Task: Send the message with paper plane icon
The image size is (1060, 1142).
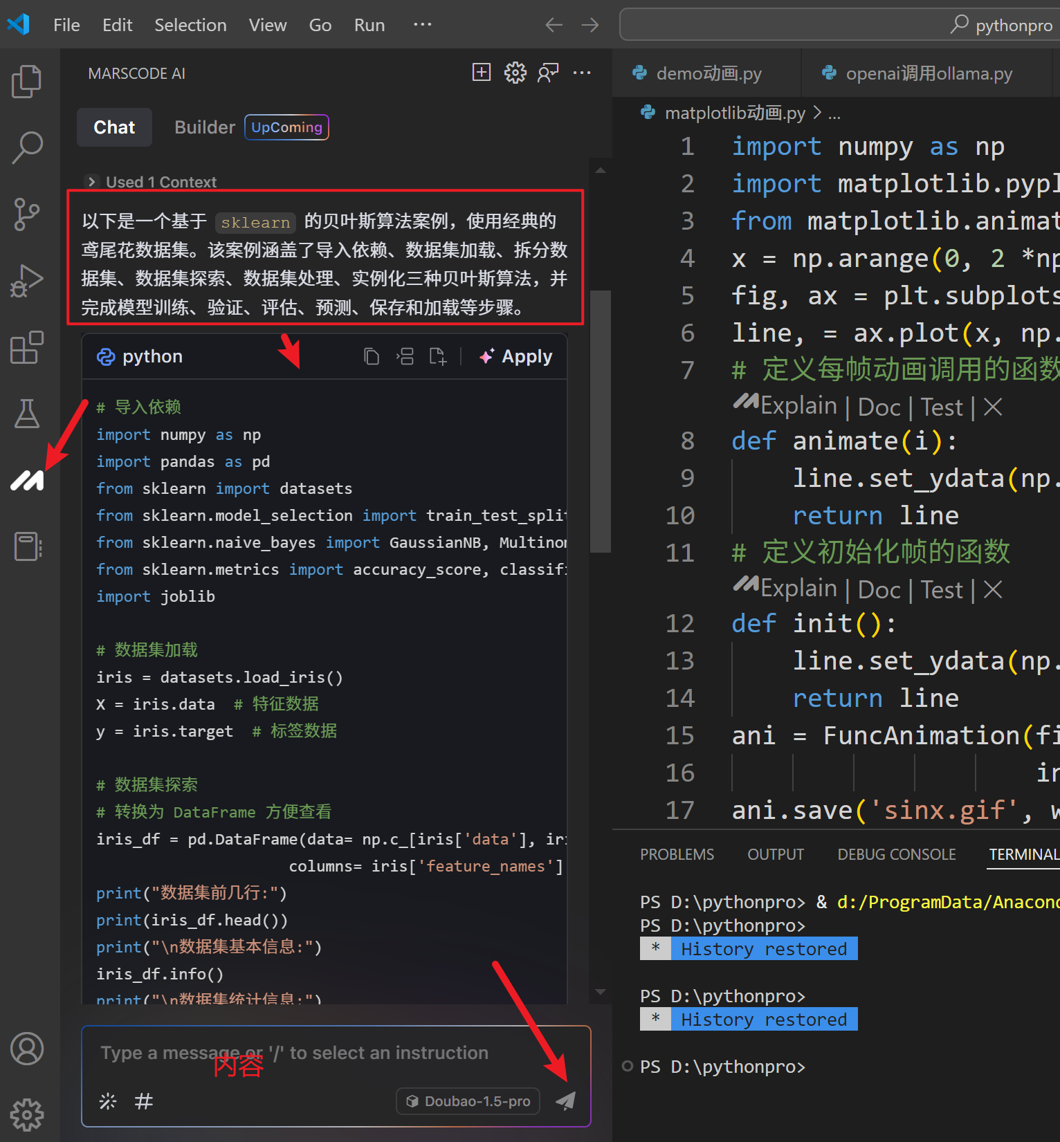Action: pyautogui.click(x=566, y=1100)
